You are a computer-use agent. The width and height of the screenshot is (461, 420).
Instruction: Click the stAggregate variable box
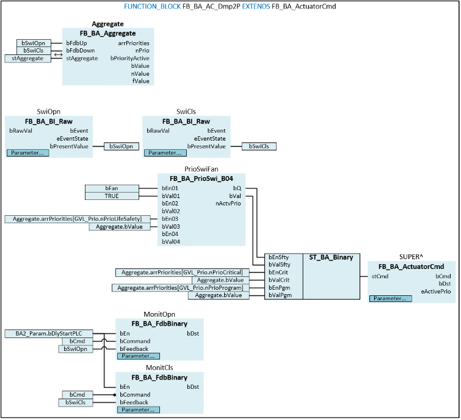click(28, 59)
